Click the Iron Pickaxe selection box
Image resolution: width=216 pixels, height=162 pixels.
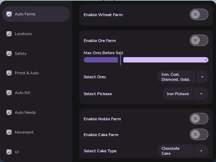point(178,94)
